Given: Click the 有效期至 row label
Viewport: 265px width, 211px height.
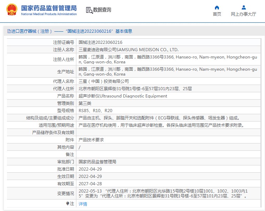Looking at the screenshot, I should [x=66, y=183].
